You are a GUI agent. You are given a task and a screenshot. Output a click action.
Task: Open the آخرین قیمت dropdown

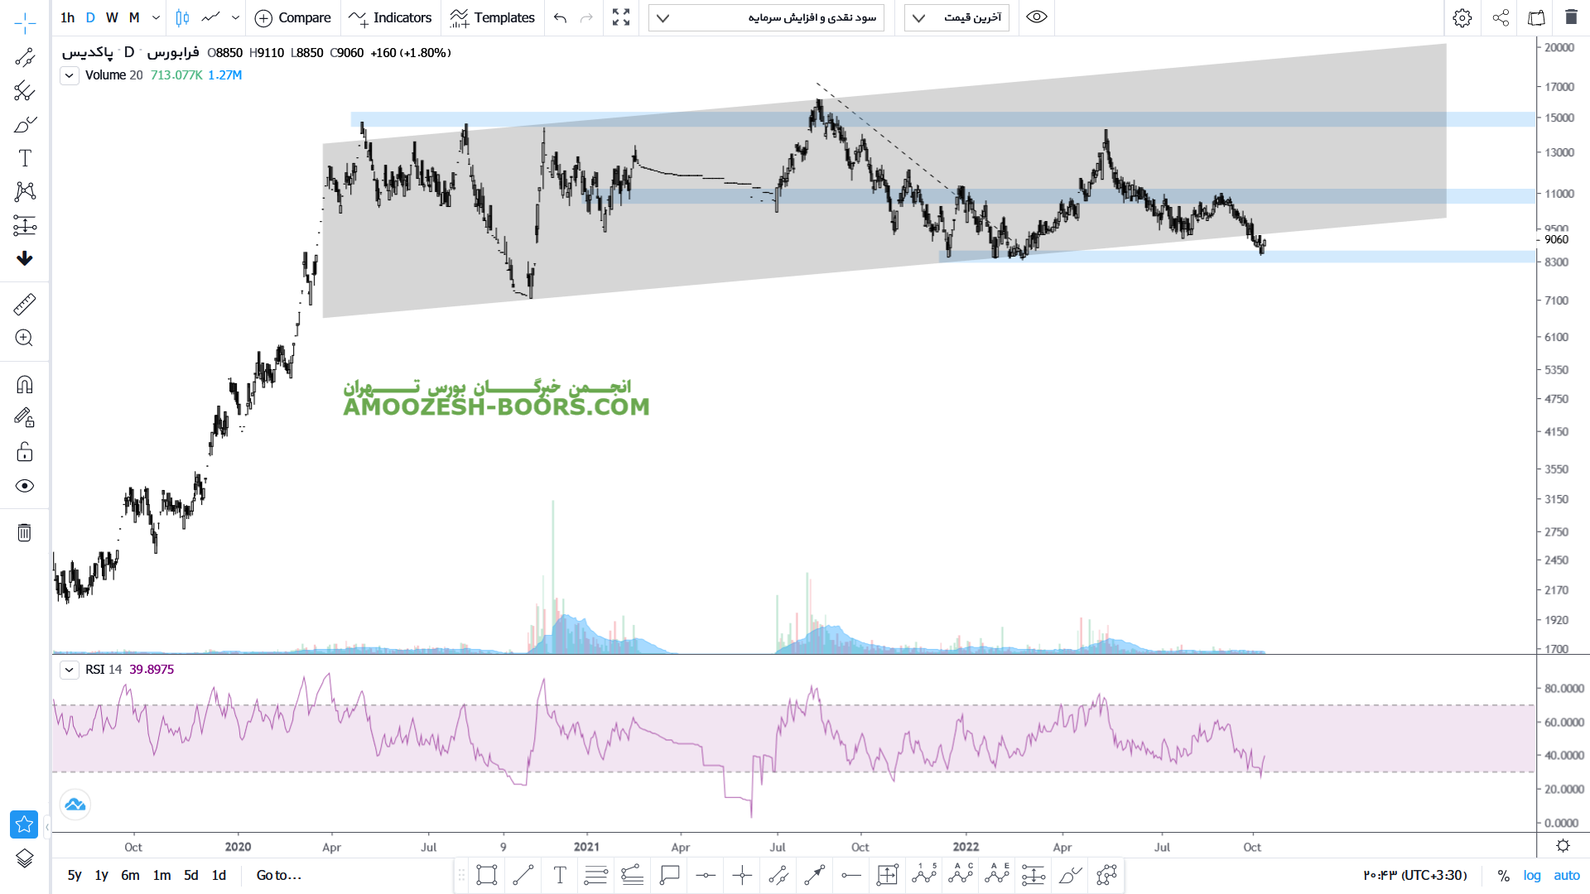(956, 17)
